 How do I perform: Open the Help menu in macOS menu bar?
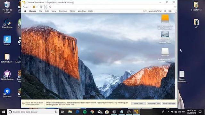click(x=90, y=11)
